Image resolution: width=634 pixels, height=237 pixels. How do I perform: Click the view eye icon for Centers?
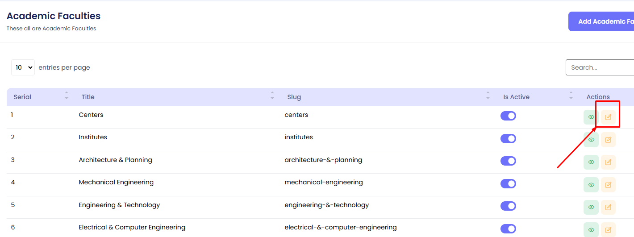[x=591, y=117]
